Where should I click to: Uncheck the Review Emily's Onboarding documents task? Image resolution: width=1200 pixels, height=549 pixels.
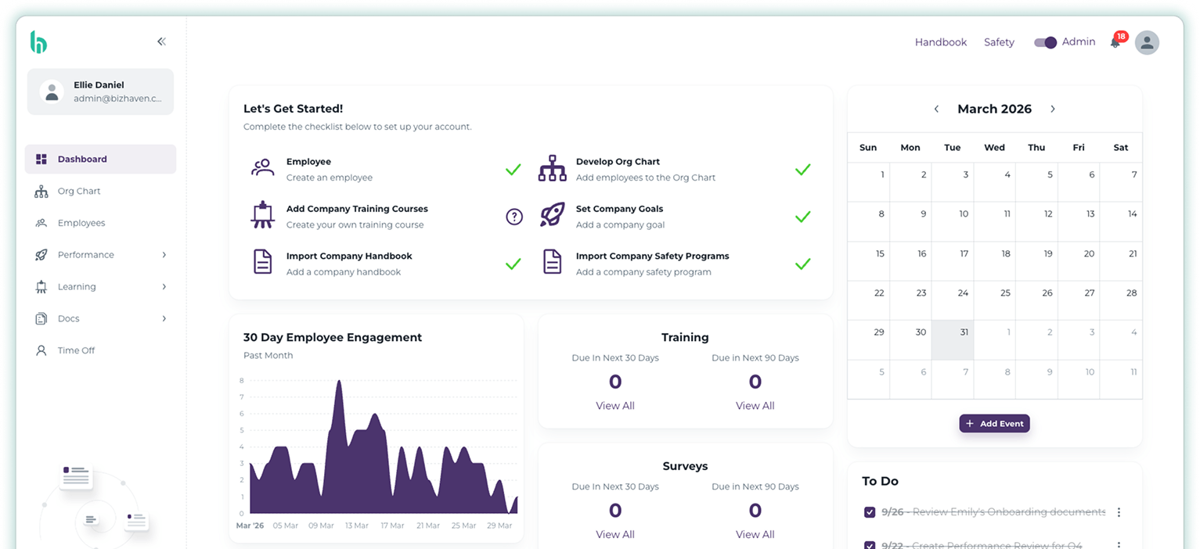[869, 512]
